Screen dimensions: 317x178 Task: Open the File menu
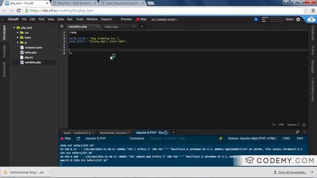24,19
